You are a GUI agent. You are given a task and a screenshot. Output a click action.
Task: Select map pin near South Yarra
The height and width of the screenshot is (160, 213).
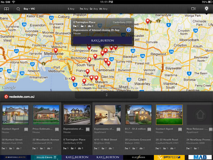pos(89,60)
